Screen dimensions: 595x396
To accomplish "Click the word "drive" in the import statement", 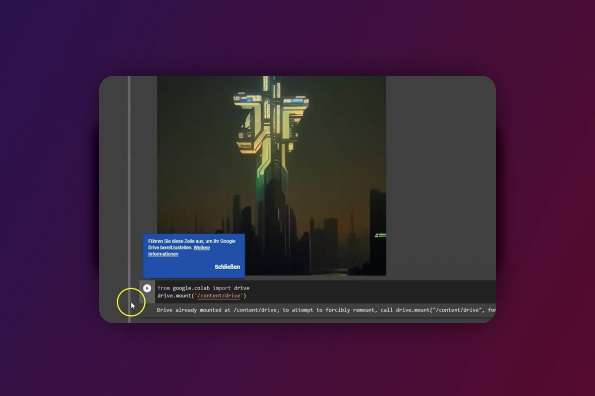I will tap(243, 288).
